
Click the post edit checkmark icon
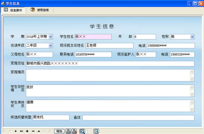[44, 131]
